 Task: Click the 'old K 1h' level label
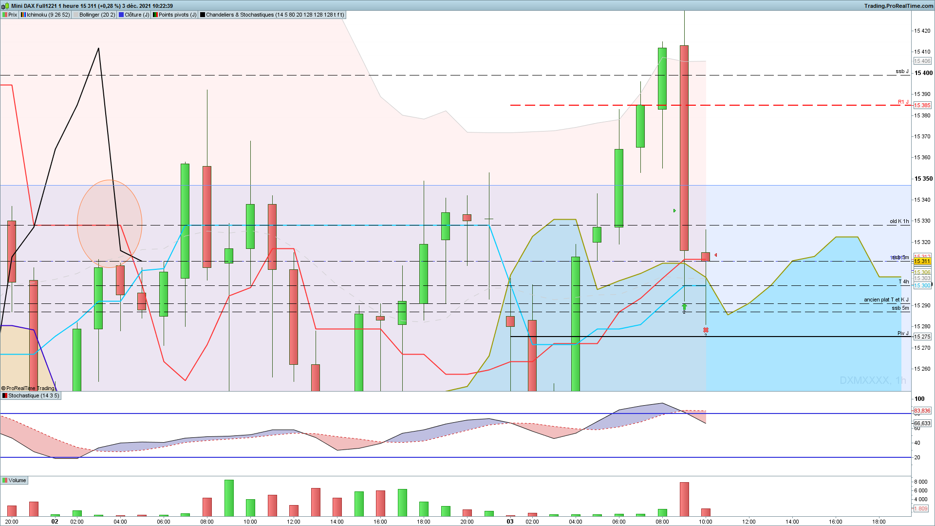pyautogui.click(x=899, y=222)
